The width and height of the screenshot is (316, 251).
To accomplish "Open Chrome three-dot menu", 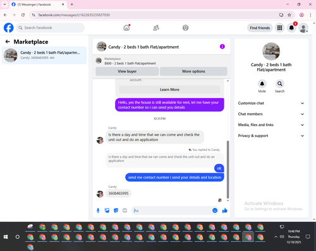I will (x=310, y=15).
